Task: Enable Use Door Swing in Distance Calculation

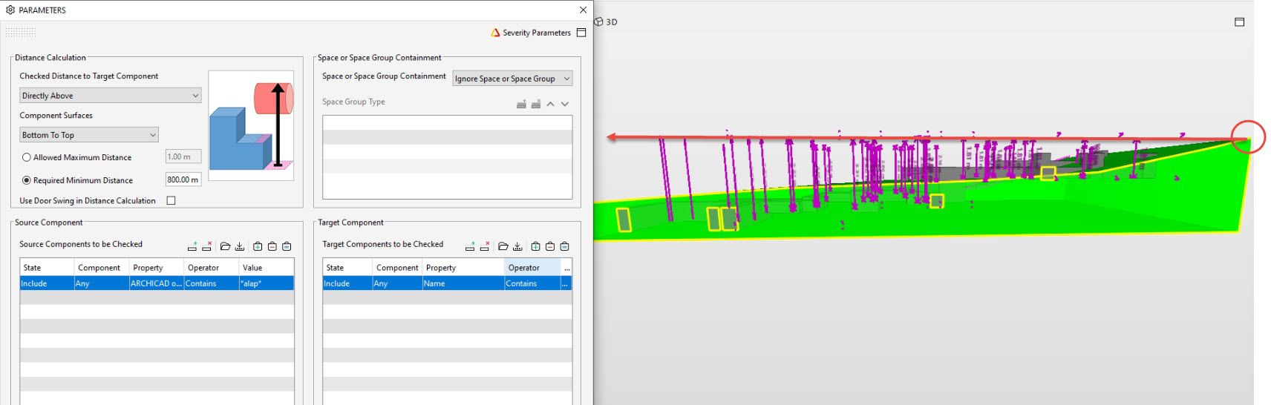Action: pos(171,200)
